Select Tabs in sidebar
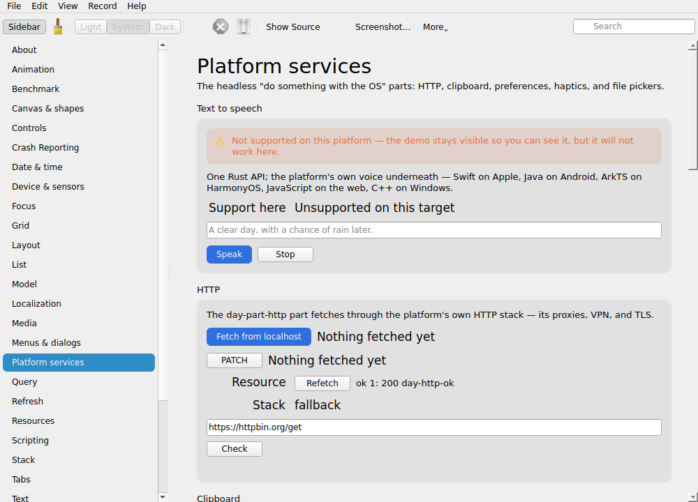 point(79,480)
